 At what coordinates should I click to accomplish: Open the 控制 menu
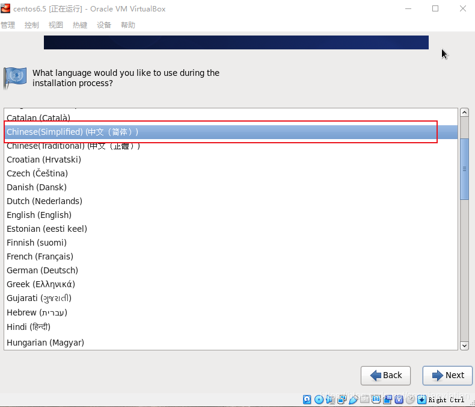(31, 25)
